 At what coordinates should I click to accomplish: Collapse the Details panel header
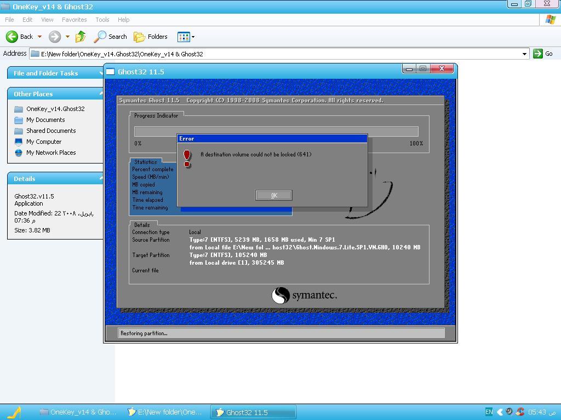[x=55, y=179]
